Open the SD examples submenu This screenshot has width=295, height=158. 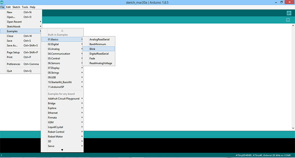tap(62, 141)
